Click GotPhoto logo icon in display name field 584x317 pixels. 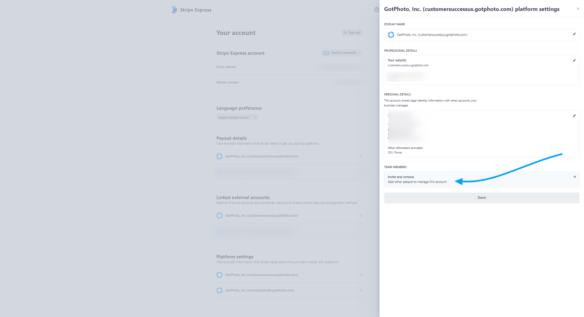pos(391,35)
